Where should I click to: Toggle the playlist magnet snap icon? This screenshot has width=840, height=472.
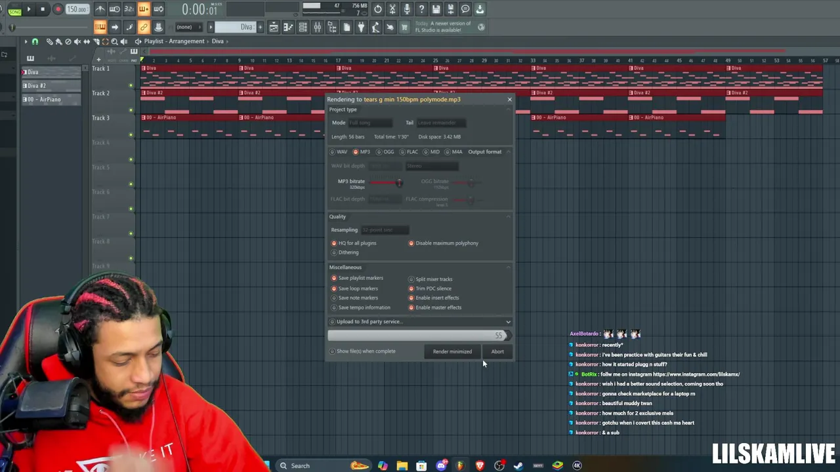(x=35, y=41)
